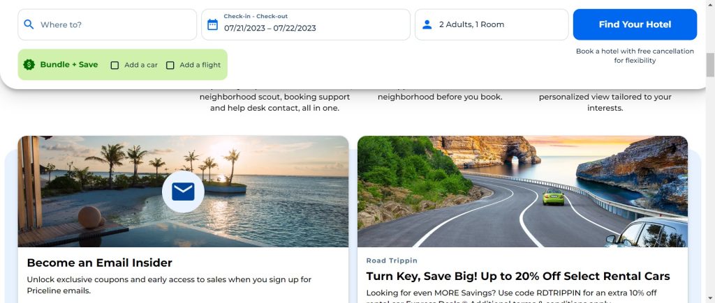
Task: Click the page vertical scrollbar thumb
Action: point(710,65)
